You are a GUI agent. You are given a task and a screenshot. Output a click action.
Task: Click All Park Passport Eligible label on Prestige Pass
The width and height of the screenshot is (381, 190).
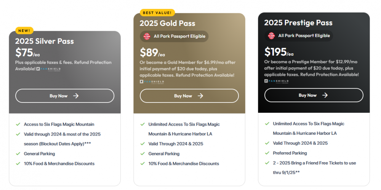tap(304, 36)
